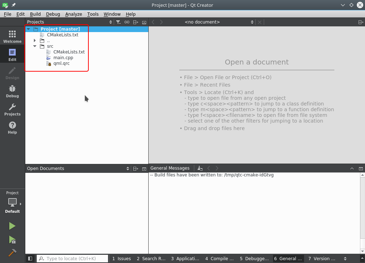Expand the '..' folder node
Image resolution: width=365 pixels, height=263 pixels.
(x=35, y=41)
